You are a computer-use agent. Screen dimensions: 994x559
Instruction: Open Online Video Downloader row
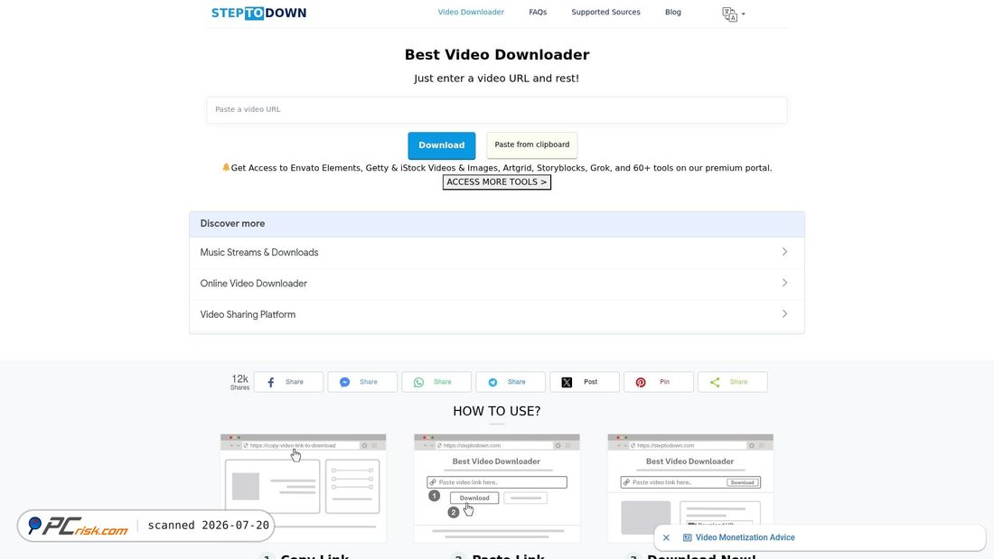[x=496, y=284]
